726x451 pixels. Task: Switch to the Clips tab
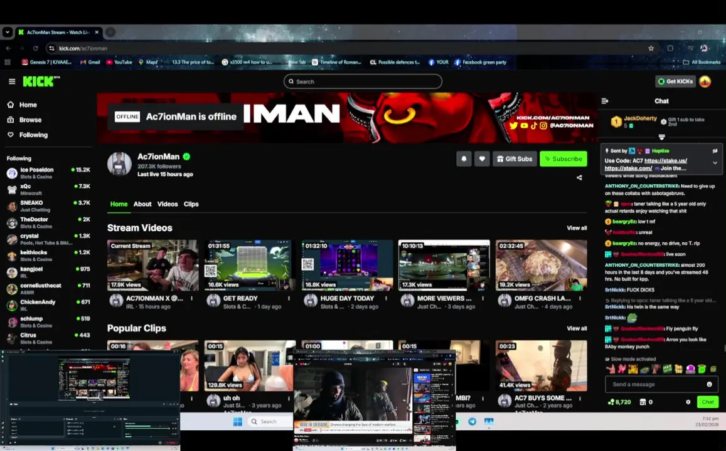[x=191, y=204]
